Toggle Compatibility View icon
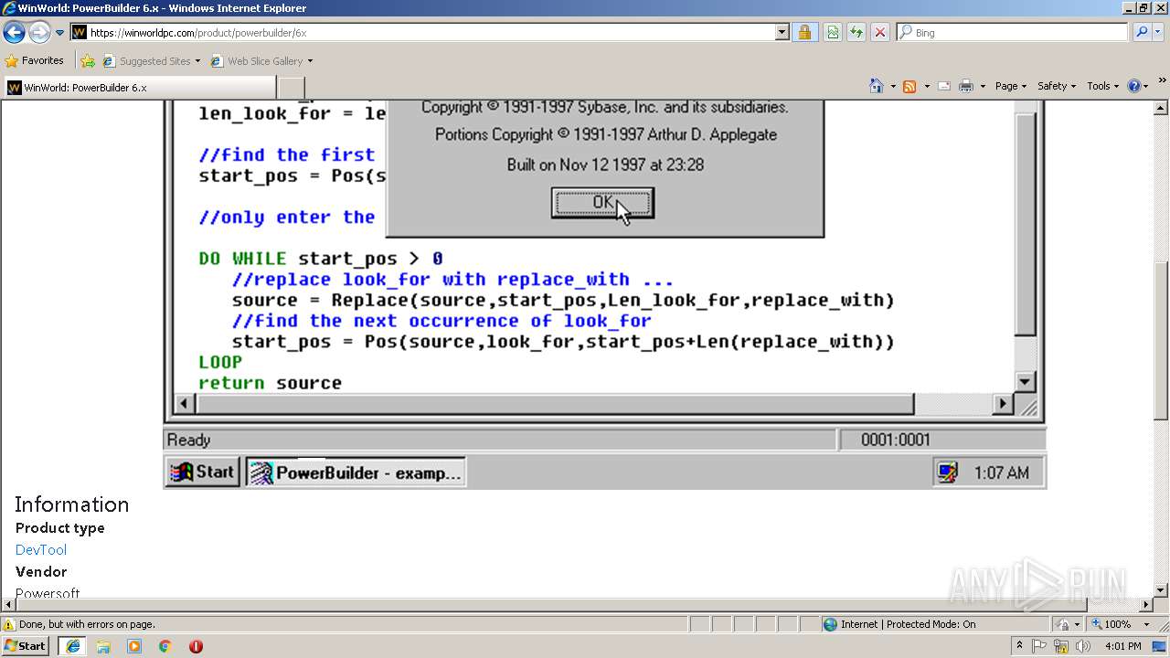Image resolution: width=1170 pixels, height=658 pixels. [x=833, y=32]
